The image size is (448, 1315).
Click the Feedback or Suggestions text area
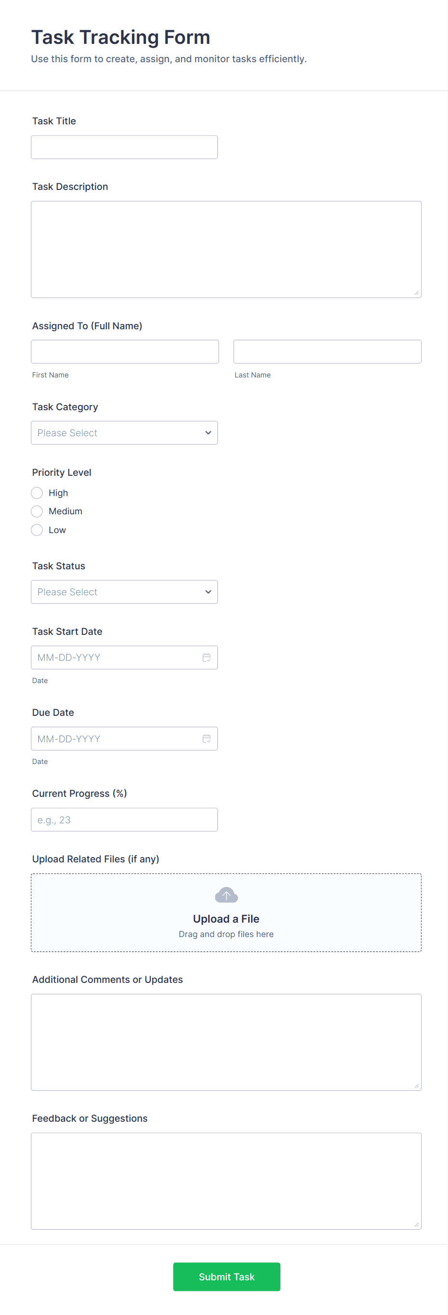click(x=226, y=1181)
